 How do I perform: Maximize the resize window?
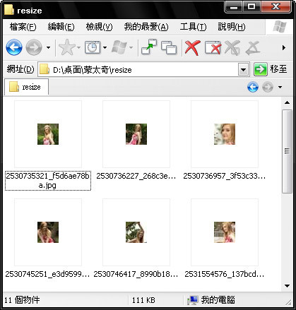[x=251, y=6]
